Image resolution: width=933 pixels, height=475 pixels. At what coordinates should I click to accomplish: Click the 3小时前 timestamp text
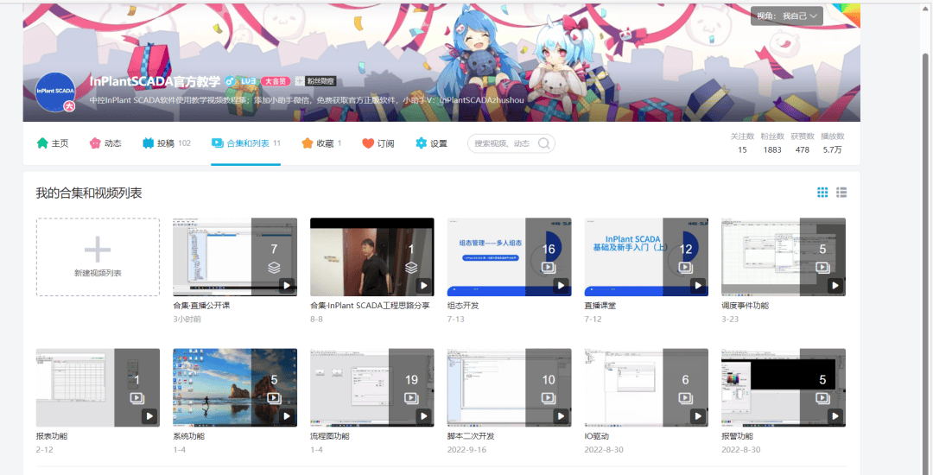tap(187, 320)
